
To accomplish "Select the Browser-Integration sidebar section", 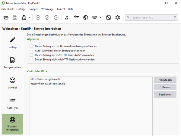I will coord(12,124).
